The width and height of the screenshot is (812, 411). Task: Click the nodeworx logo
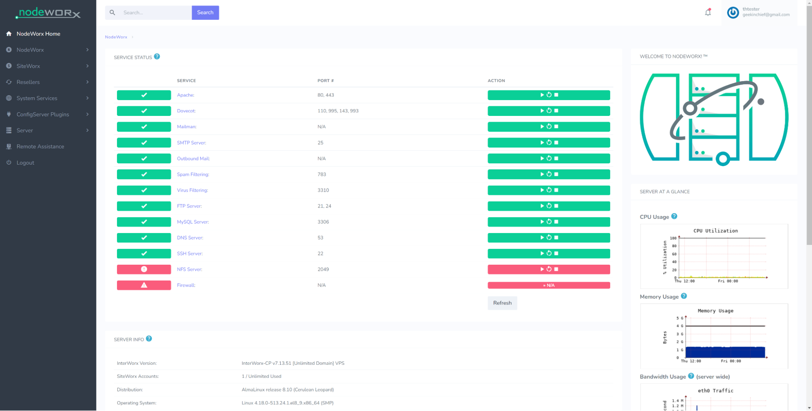click(x=48, y=13)
